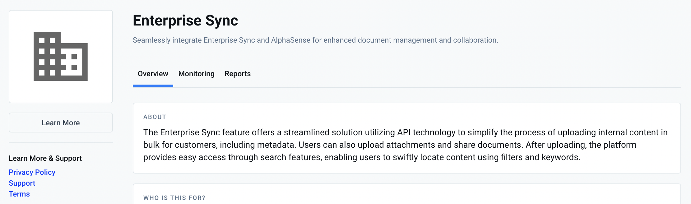Click the 'Seamlessly integrate Enterprise Sync' subtitle
Image resolution: width=691 pixels, height=204 pixels.
[x=315, y=40]
